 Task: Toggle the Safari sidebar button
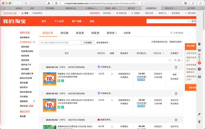(26, 3)
